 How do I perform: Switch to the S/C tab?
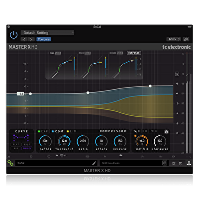click(x=137, y=131)
